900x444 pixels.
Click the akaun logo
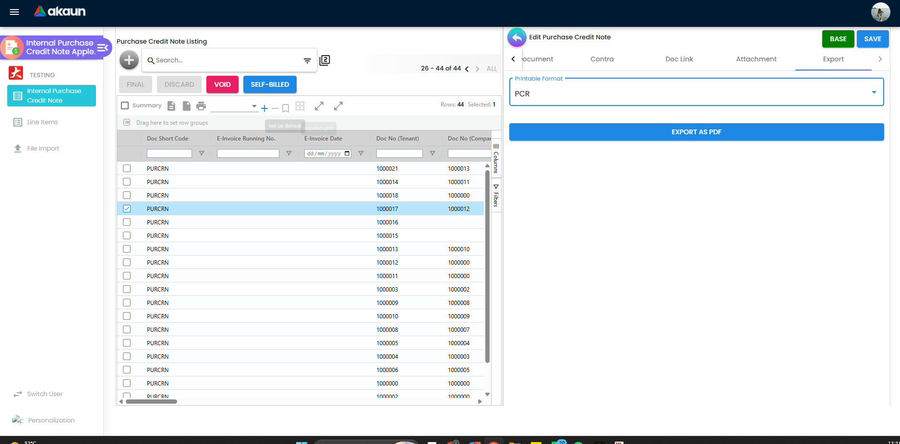[60, 11]
